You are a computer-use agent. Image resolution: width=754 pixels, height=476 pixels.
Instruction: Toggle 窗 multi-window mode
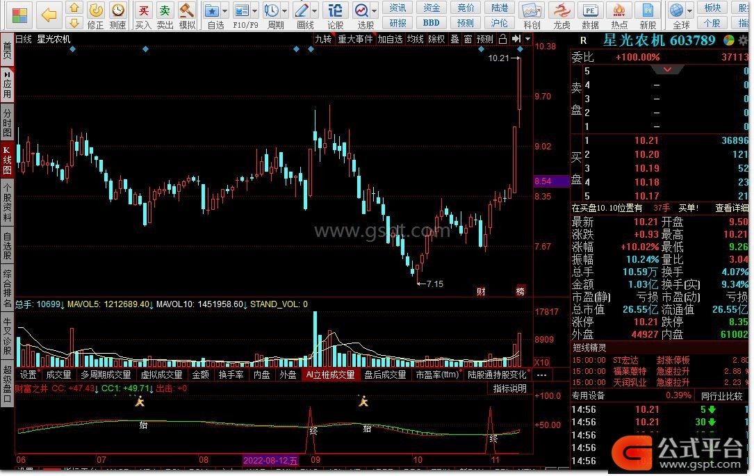468,39
